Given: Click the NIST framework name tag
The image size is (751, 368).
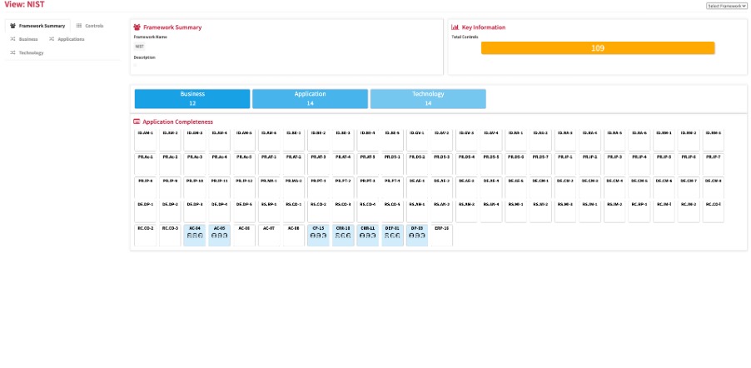Looking at the screenshot, I should point(139,47).
